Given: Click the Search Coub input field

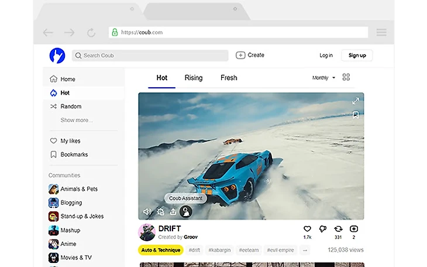Looking at the screenshot, I should pos(150,56).
